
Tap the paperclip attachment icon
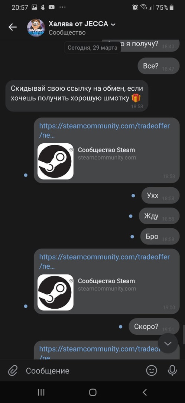pyautogui.click(x=13, y=371)
